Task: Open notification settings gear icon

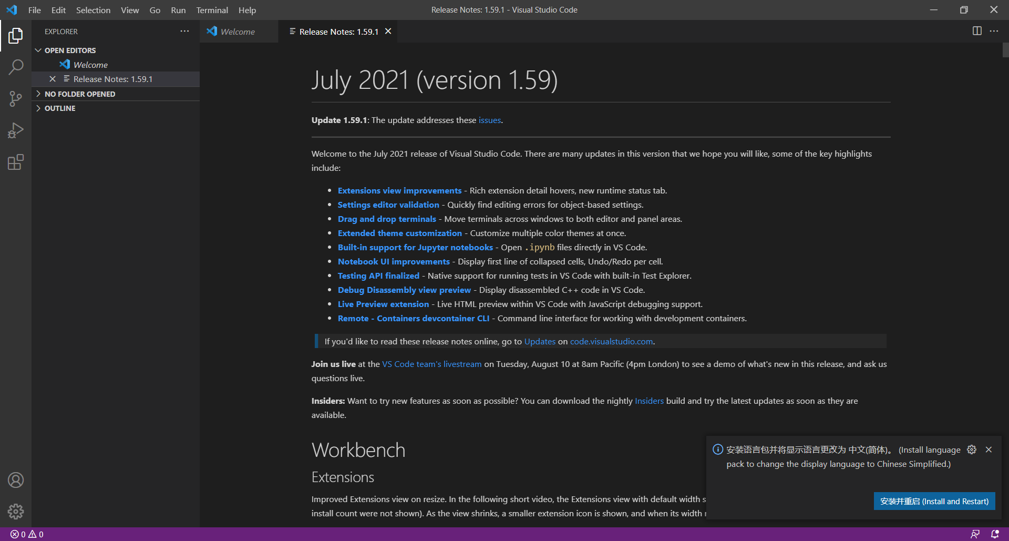Action: click(x=972, y=450)
